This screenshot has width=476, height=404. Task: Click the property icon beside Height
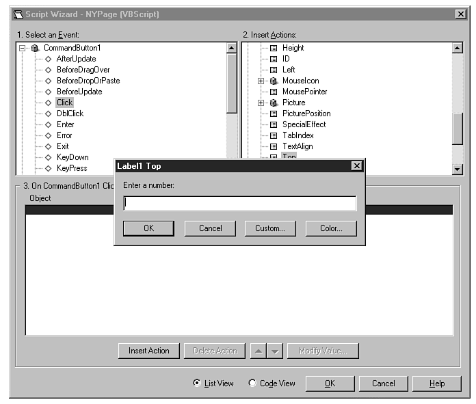(x=274, y=48)
